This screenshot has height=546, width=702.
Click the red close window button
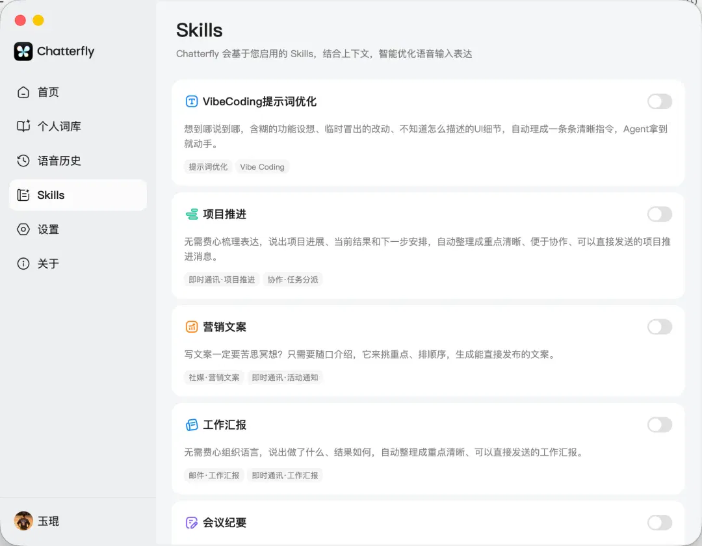tap(20, 20)
